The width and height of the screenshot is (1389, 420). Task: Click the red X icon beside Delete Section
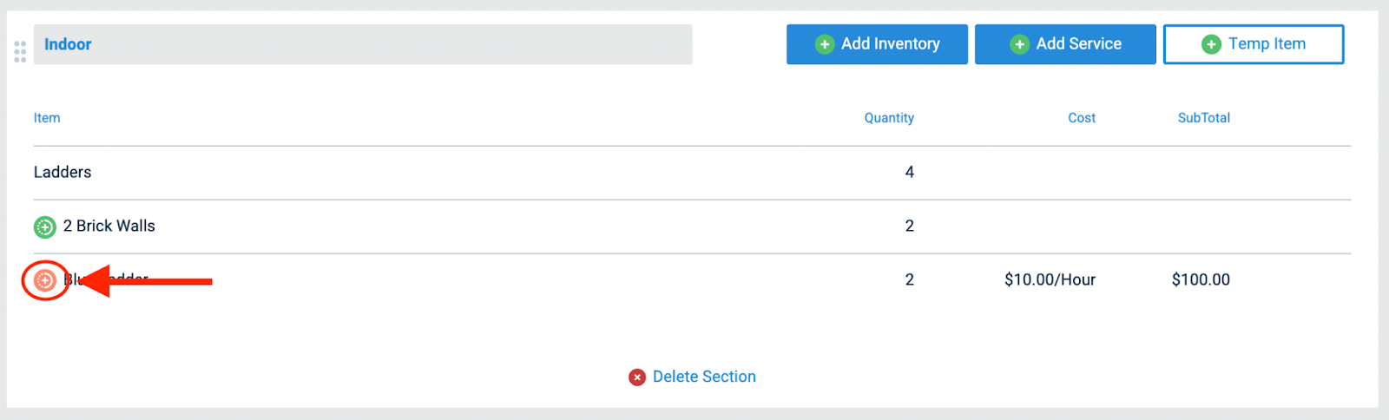637,377
